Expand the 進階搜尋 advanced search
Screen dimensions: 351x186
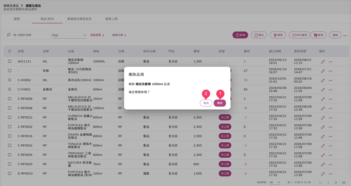97,35
